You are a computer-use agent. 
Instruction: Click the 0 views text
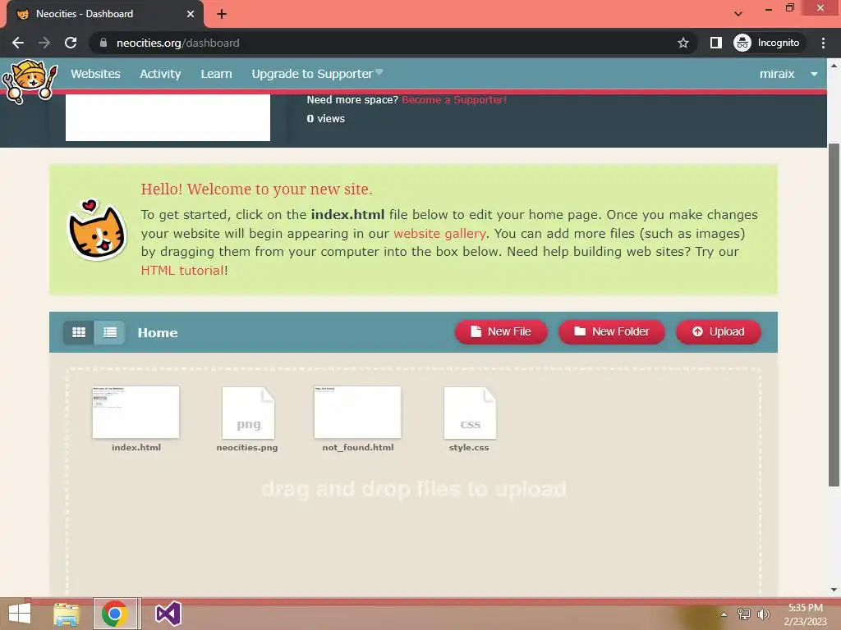pos(325,119)
